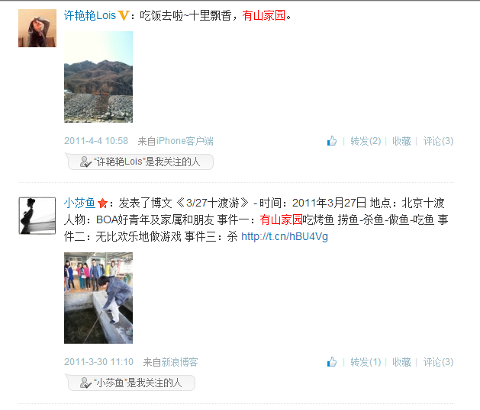Like the 许艳艳Lois post with thumbs-up

[332, 141]
